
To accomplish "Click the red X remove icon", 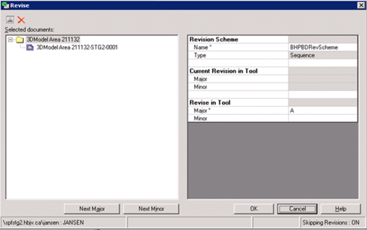I will 21,20.
